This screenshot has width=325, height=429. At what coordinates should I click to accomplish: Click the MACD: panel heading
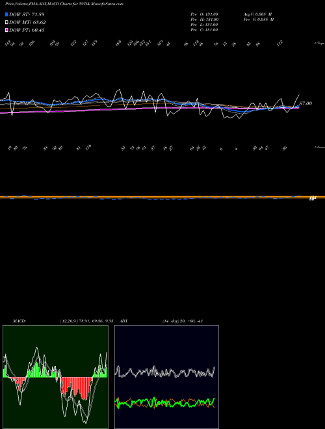(x=19, y=321)
